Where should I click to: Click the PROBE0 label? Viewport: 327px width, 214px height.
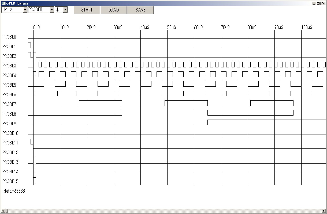(x=9, y=37)
